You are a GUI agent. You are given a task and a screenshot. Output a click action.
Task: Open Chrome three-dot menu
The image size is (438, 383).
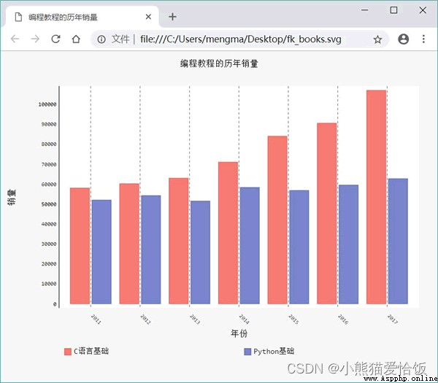click(423, 39)
